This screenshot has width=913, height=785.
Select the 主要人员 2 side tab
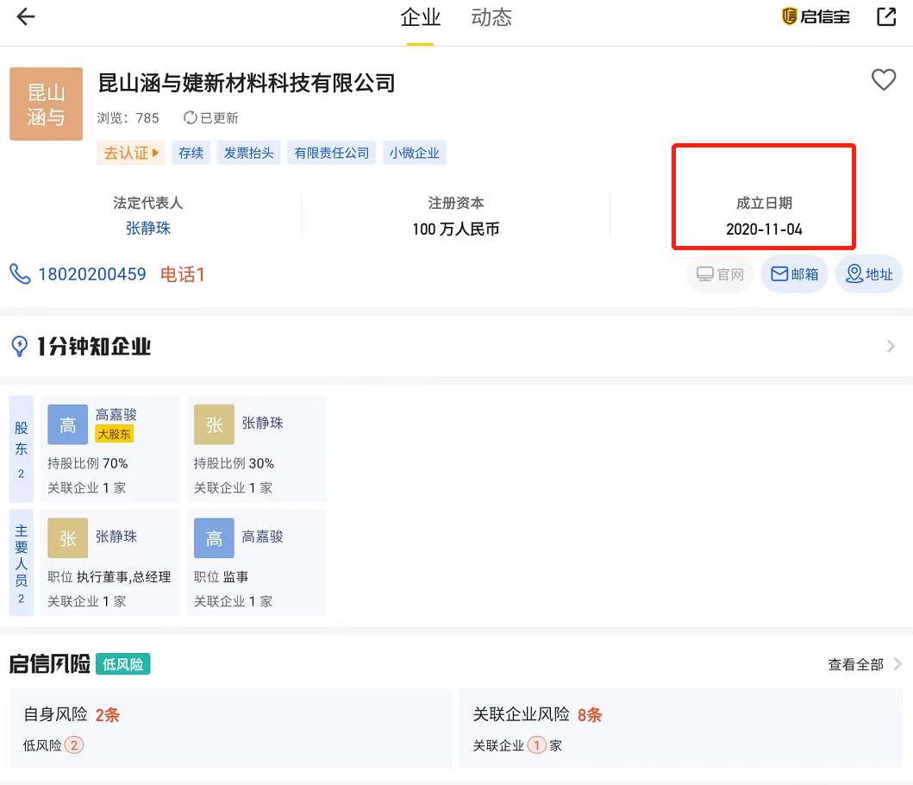tap(22, 562)
